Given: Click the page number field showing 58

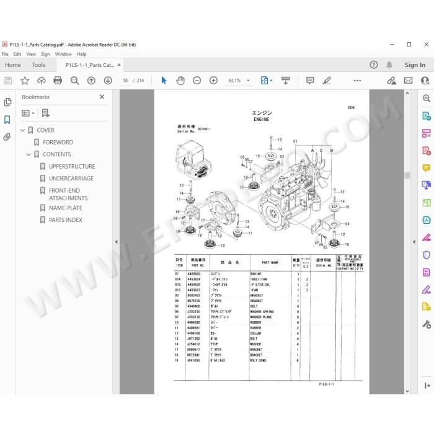Looking at the screenshot, I should point(125,81).
